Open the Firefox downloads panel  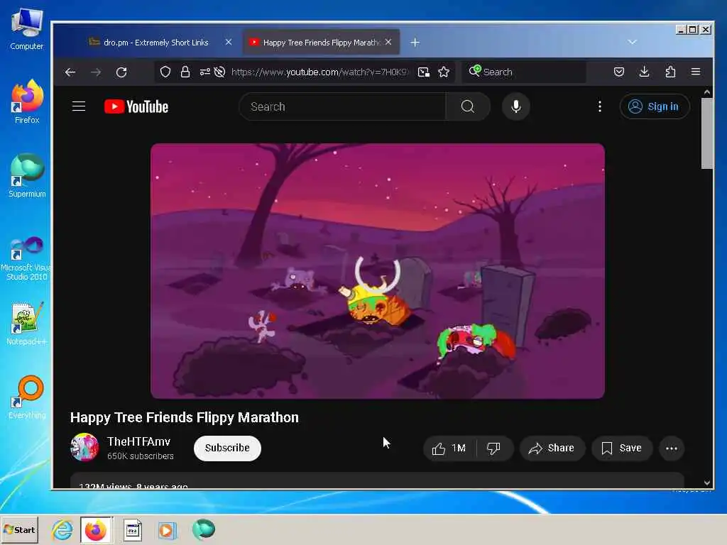coord(645,72)
